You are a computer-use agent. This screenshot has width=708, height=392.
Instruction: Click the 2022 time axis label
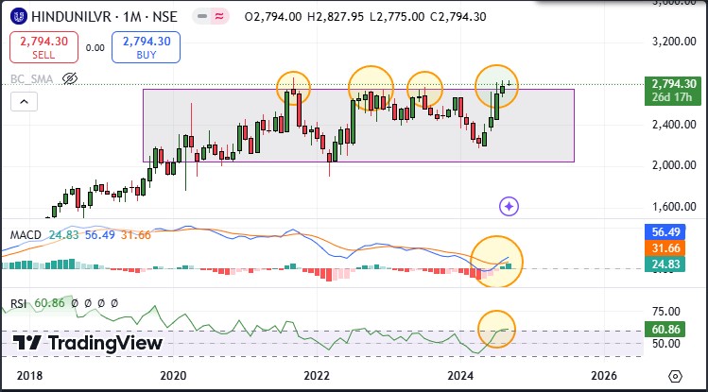click(317, 376)
